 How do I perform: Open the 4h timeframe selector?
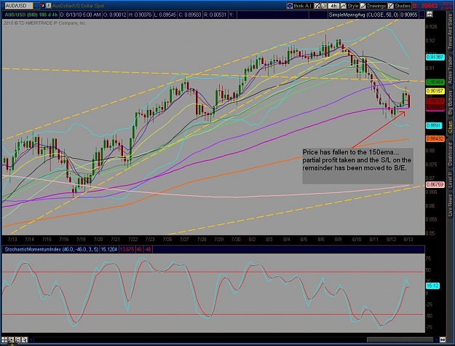click(333, 6)
